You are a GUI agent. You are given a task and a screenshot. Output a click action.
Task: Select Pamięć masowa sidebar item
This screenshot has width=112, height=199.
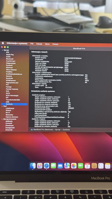point(12,89)
